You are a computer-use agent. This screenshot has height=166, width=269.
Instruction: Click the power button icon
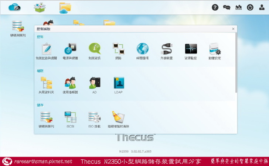pyautogui.click(x=250, y=7)
